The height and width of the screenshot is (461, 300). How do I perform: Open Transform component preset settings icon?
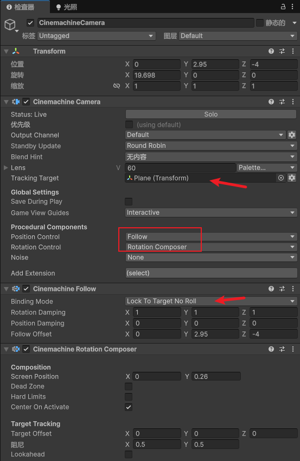(282, 51)
